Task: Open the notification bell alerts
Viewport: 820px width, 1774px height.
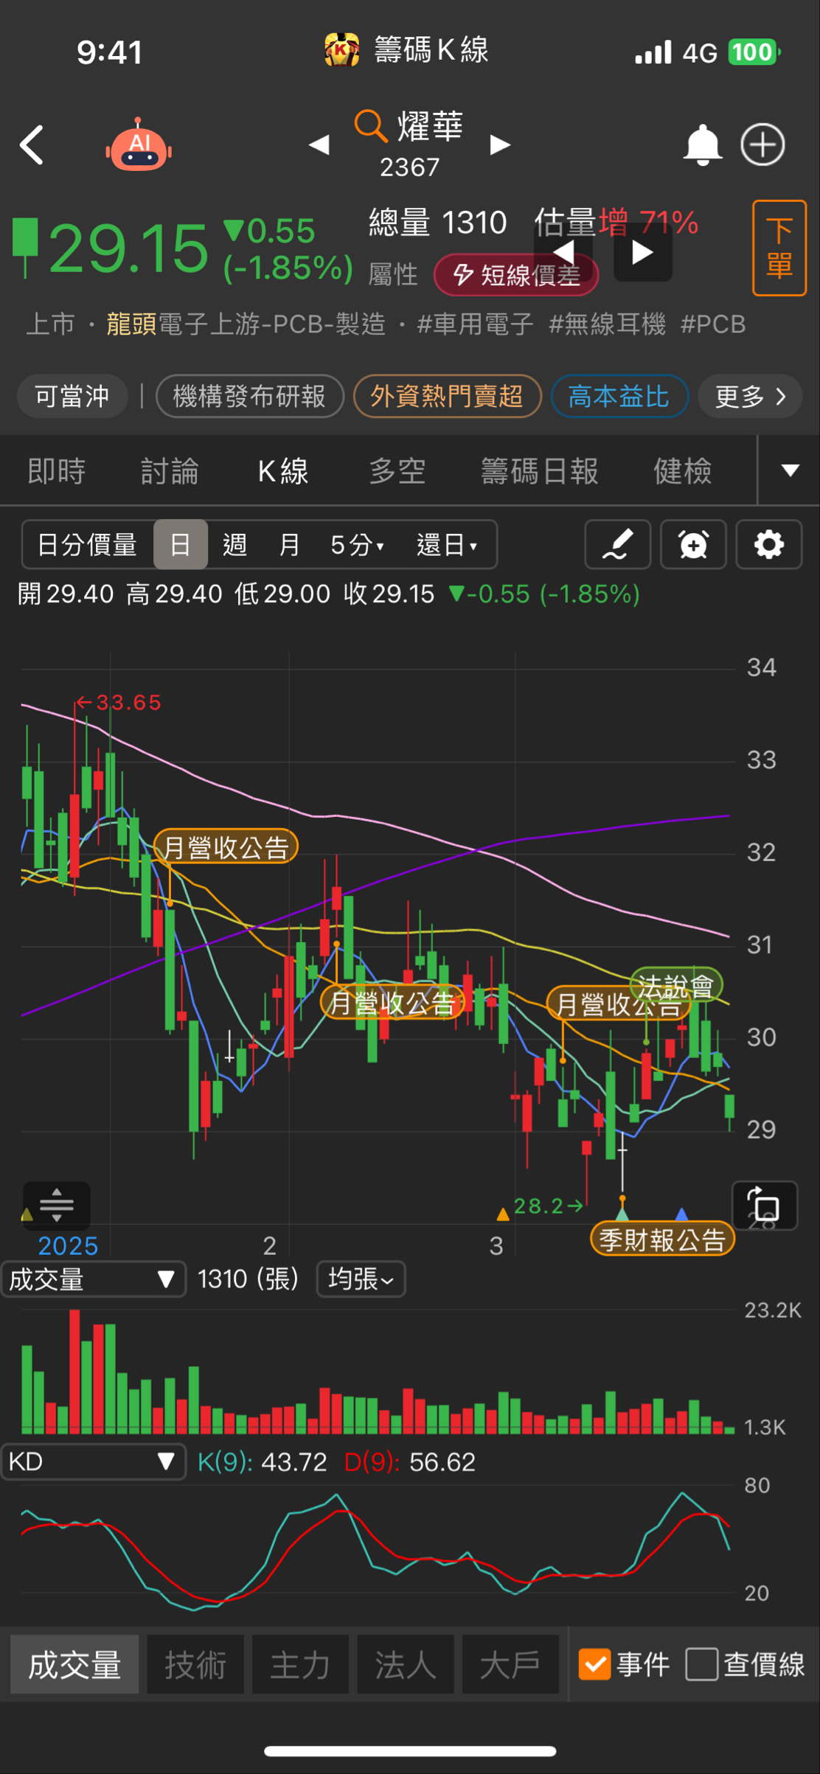Action: pos(702,145)
